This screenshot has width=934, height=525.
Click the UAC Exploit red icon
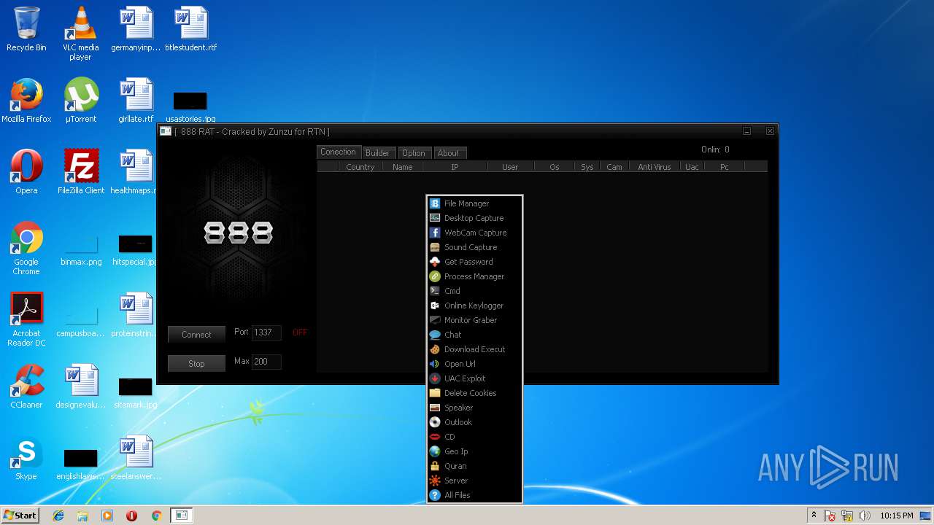pyautogui.click(x=435, y=378)
